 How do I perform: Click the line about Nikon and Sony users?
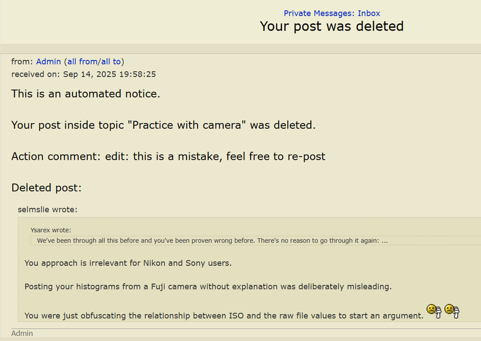pos(128,263)
